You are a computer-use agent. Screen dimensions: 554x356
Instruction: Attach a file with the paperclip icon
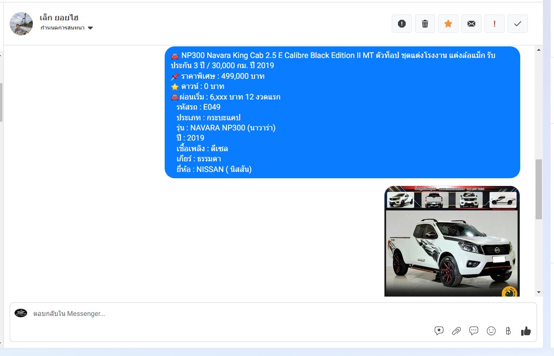[456, 331]
